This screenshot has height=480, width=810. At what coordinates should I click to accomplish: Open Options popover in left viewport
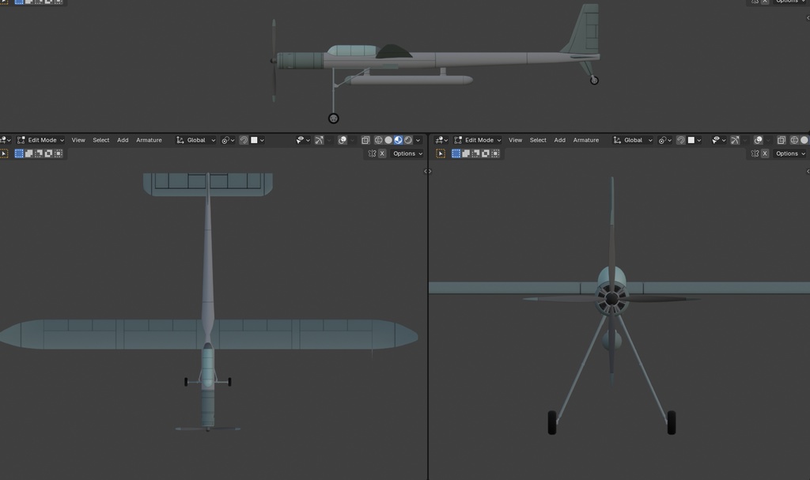pos(407,153)
